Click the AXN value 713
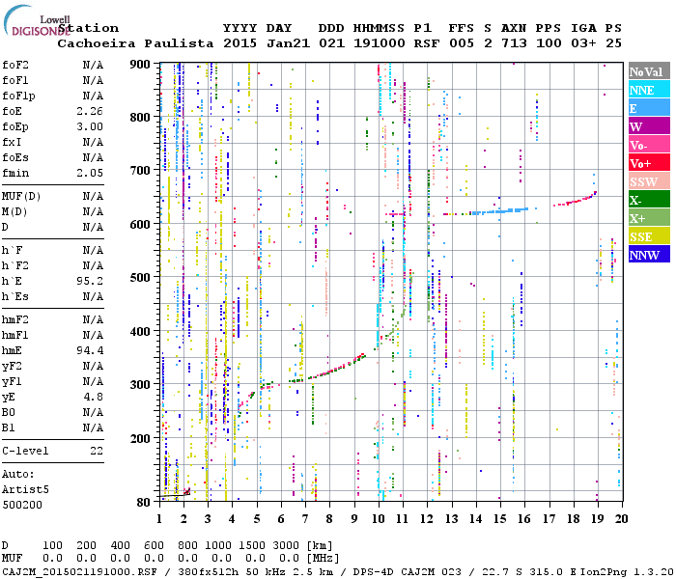This screenshot has height=579, width=676. 514,43
